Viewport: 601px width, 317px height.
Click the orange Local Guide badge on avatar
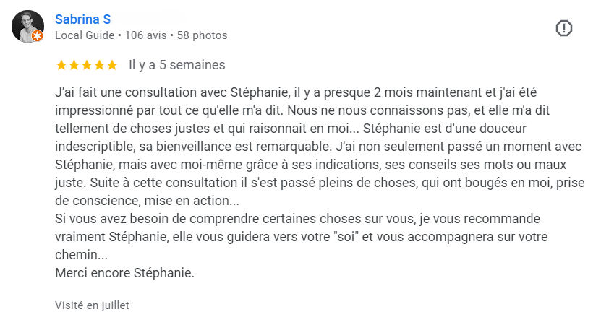click(38, 36)
